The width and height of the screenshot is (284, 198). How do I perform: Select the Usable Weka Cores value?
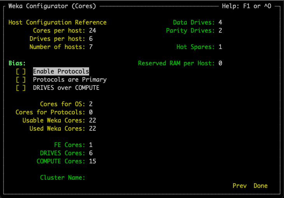pyautogui.click(x=92, y=121)
